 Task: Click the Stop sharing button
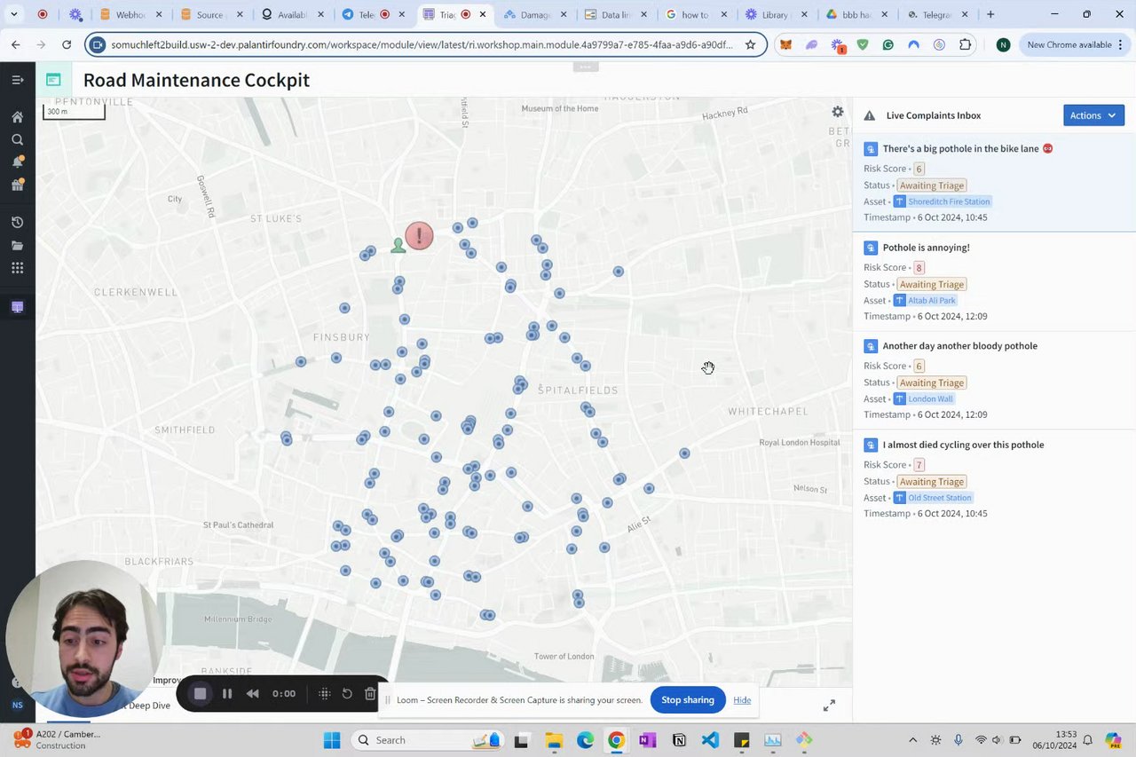(x=688, y=700)
